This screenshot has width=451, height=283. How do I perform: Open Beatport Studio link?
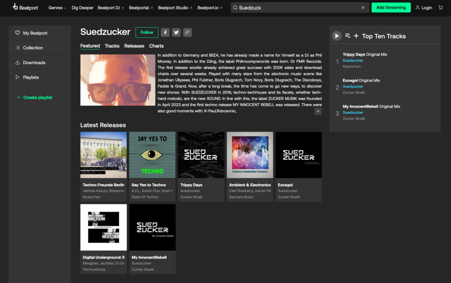(x=175, y=8)
